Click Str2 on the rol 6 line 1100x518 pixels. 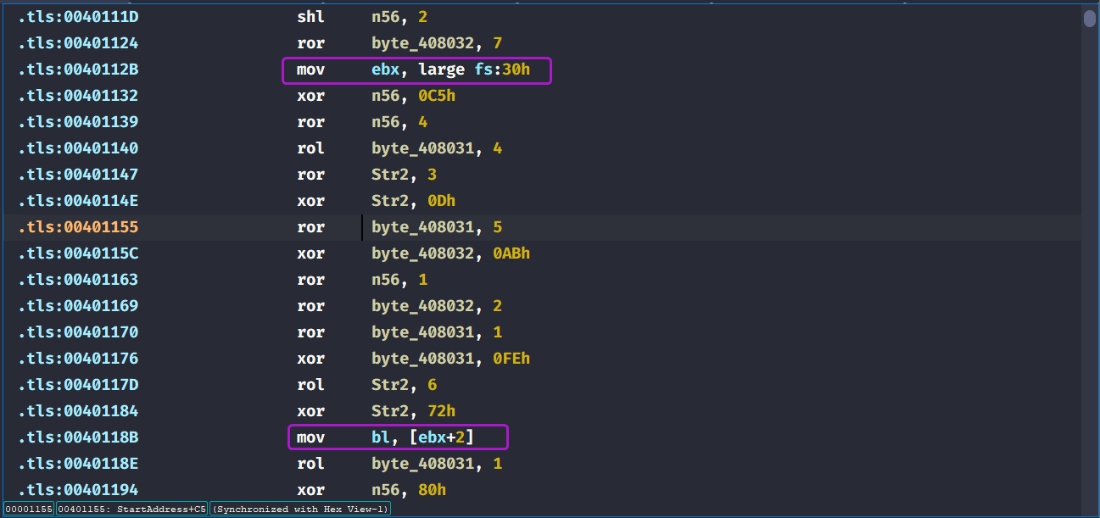[388, 385]
